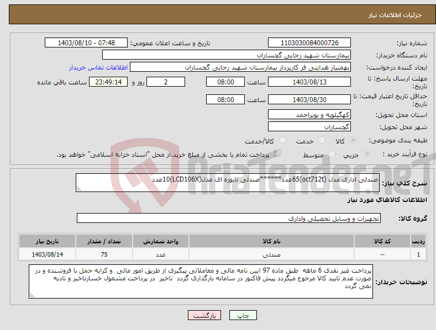
Task: Click the شهر محل تحویل label
Action: pos(403,127)
